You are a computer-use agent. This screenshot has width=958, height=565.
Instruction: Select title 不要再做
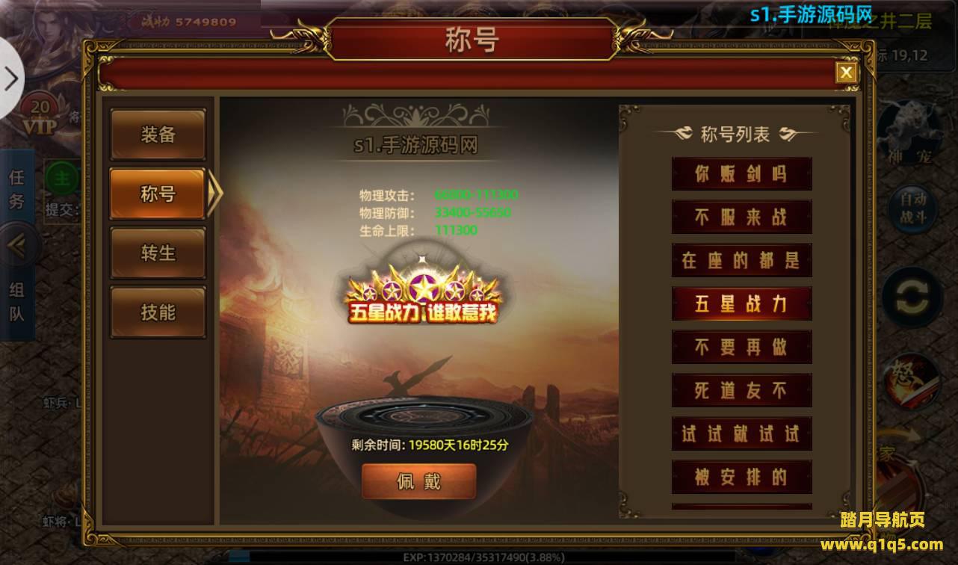click(x=741, y=347)
